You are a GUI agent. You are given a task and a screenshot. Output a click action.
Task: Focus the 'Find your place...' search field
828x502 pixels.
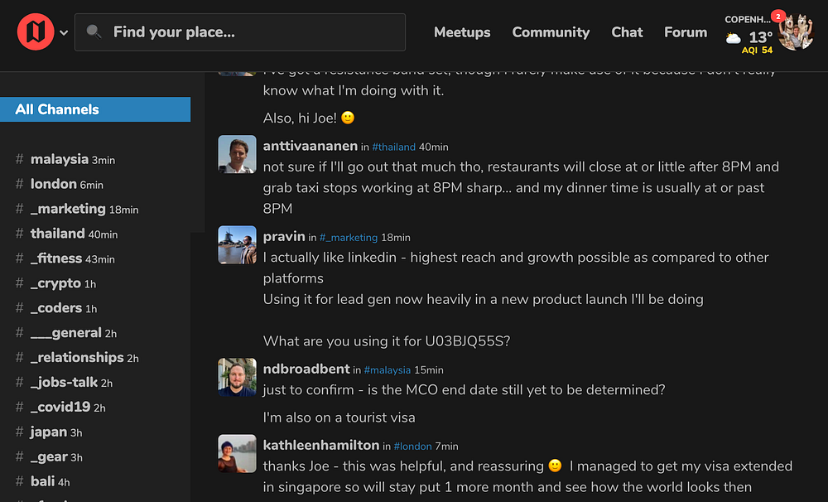(x=248, y=32)
